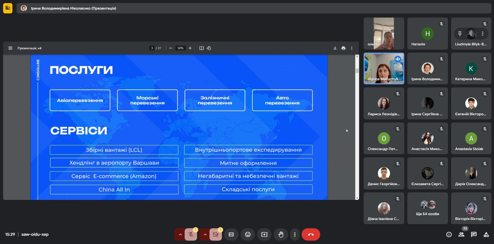Print the presentation document
494x244 pixels.
point(343,48)
